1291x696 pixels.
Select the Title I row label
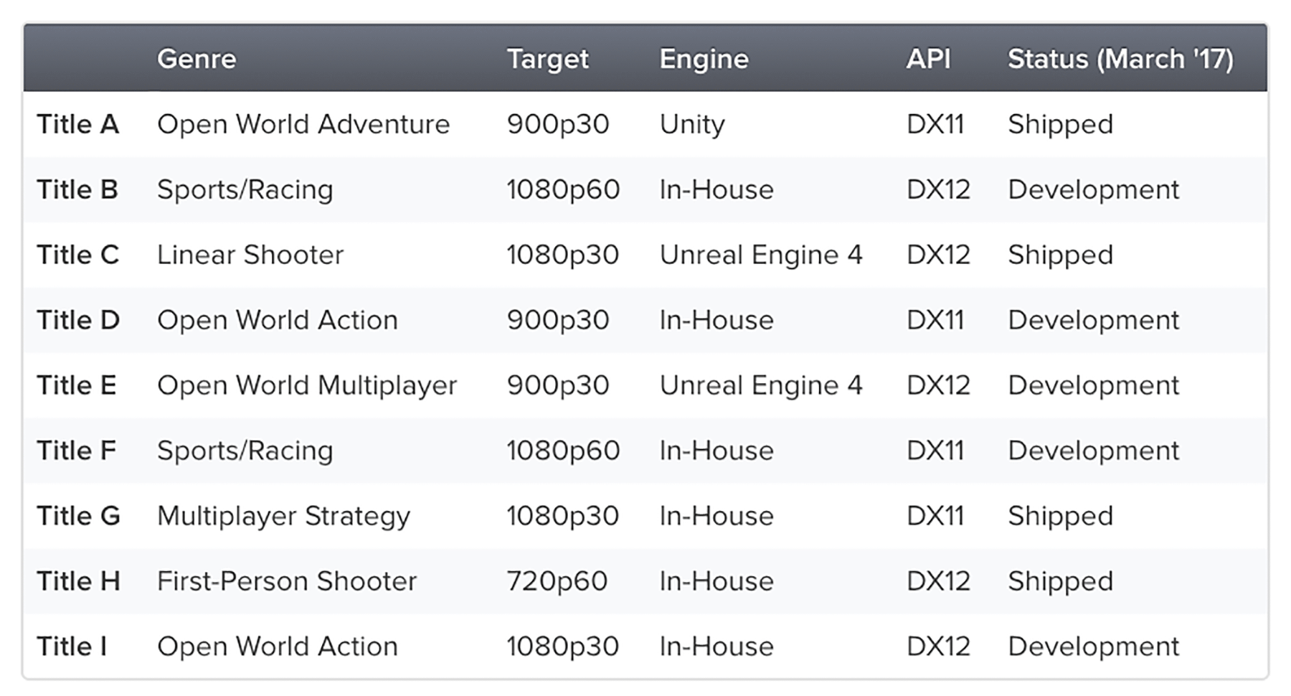tap(72, 646)
